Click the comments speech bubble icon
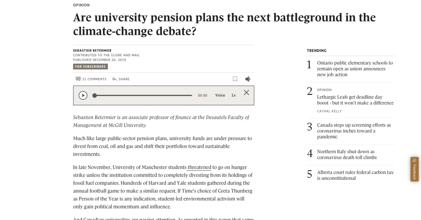This screenshot has width=421, height=220. coord(78,79)
